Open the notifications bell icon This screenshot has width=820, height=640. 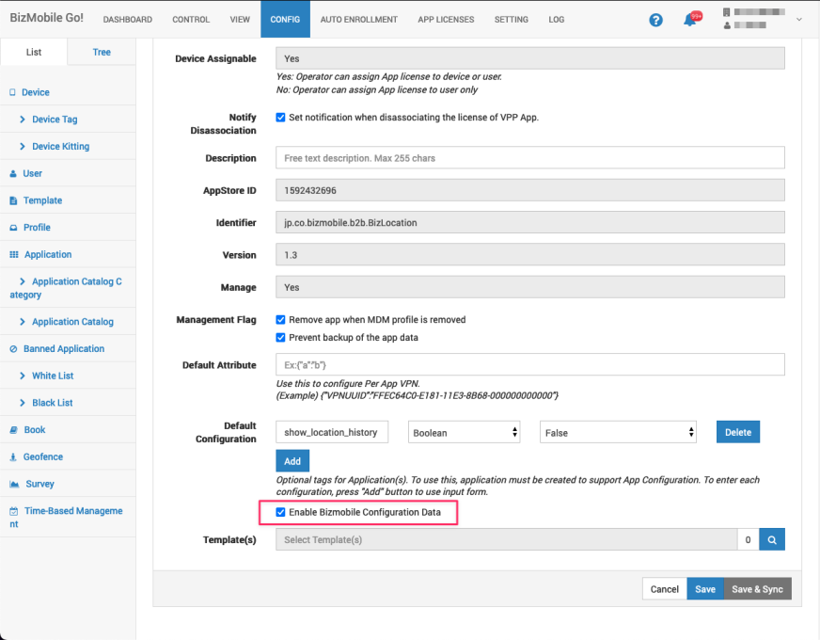pyautogui.click(x=690, y=20)
